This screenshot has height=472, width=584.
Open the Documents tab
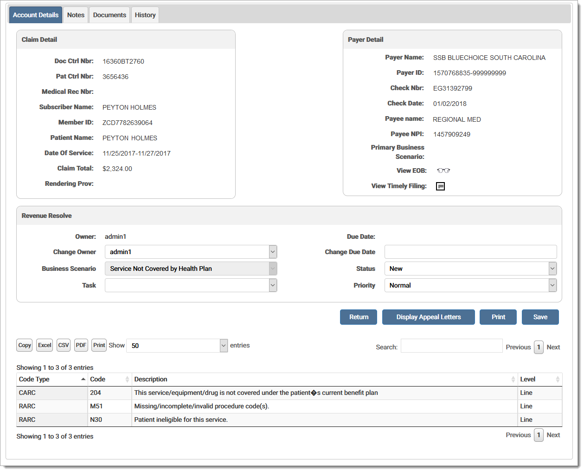click(109, 15)
